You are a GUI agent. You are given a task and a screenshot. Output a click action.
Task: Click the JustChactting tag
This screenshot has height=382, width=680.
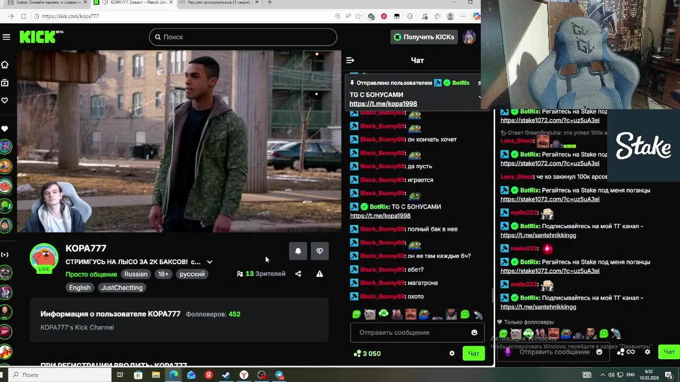click(x=122, y=288)
